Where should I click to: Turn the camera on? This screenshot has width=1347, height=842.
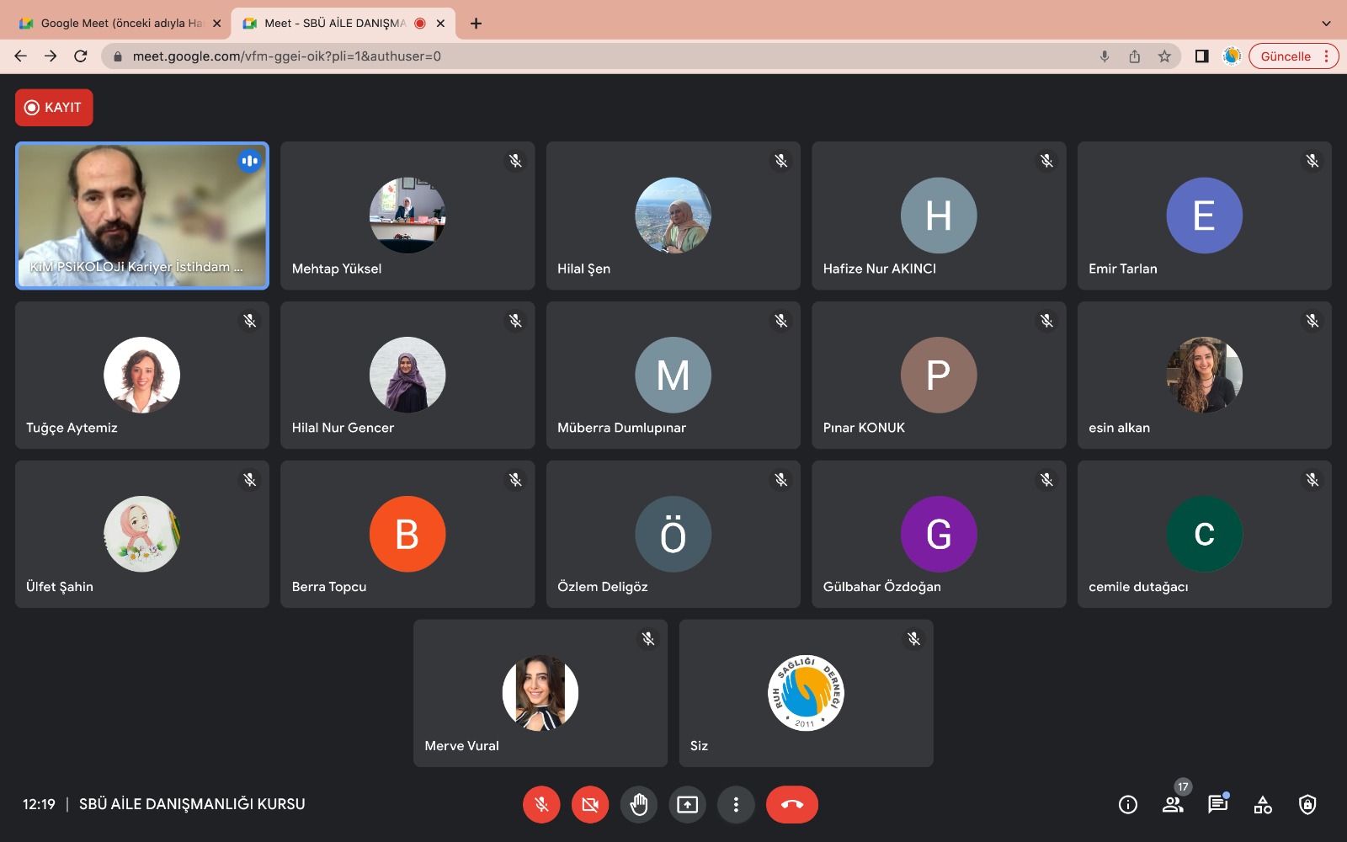tap(590, 805)
